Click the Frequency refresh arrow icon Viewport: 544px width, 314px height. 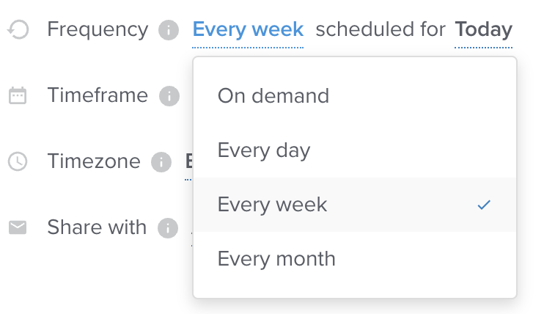point(18,29)
